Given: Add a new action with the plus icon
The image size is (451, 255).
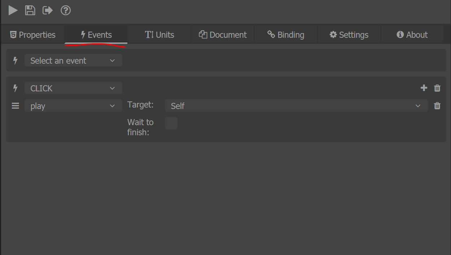Looking at the screenshot, I should pyautogui.click(x=424, y=88).
